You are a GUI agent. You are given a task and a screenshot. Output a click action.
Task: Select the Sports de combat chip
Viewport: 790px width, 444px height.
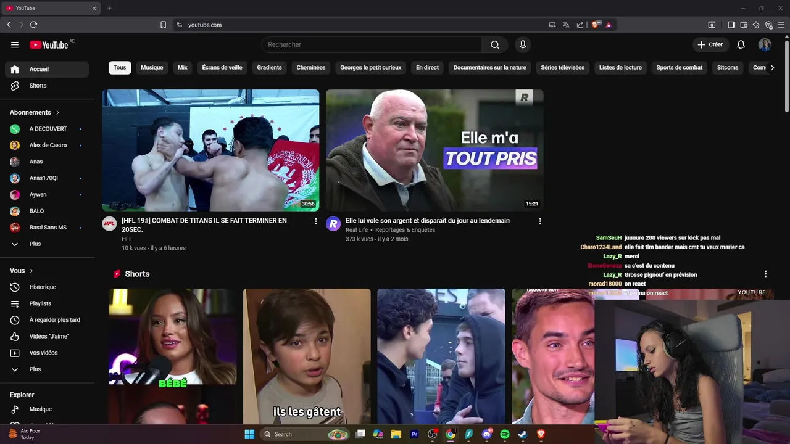[679, 67]
